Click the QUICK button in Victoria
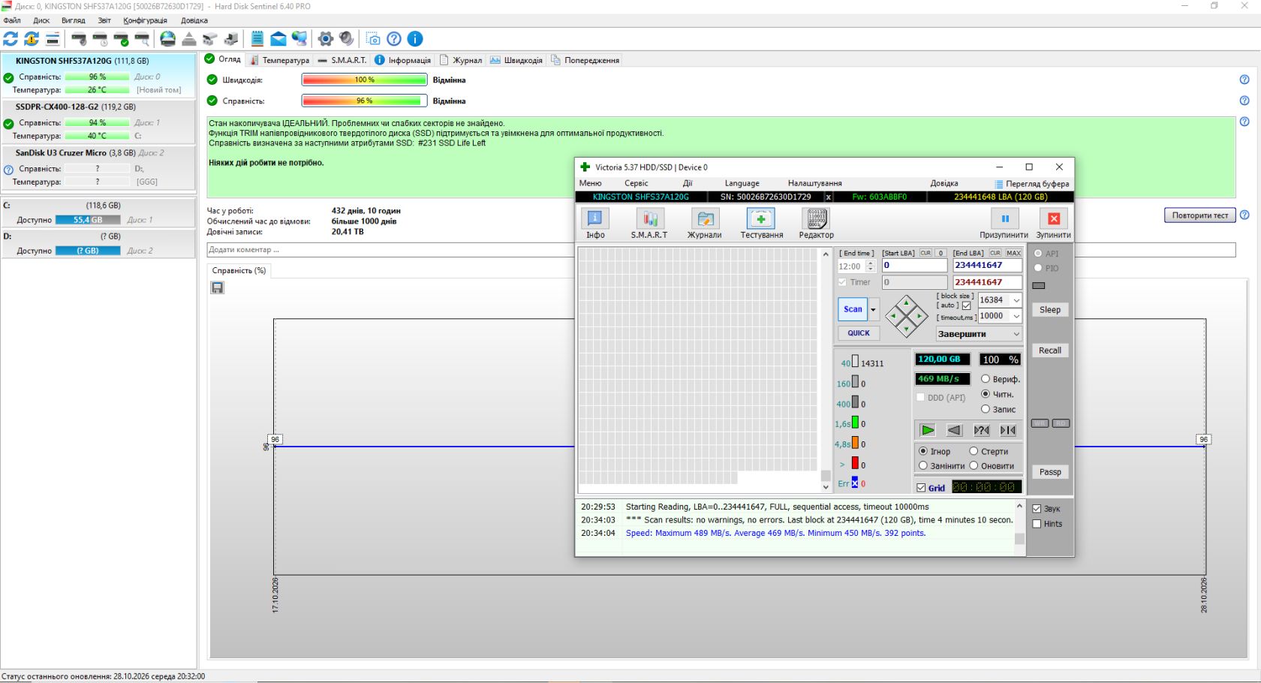 point(859,333)
